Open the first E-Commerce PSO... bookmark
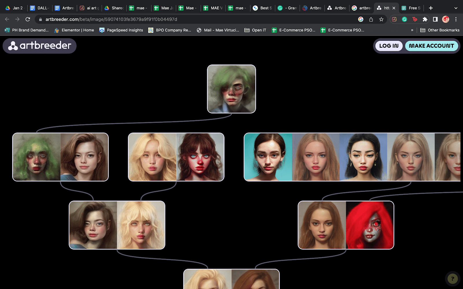The width and height of the screenshot is (463, 289). (293, 30)
